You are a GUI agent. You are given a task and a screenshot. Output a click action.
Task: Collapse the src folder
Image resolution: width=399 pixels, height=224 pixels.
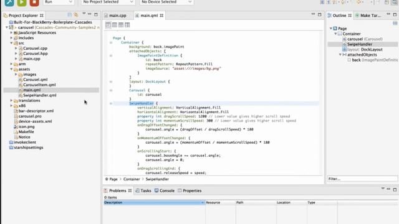click(x=11, y=43)
